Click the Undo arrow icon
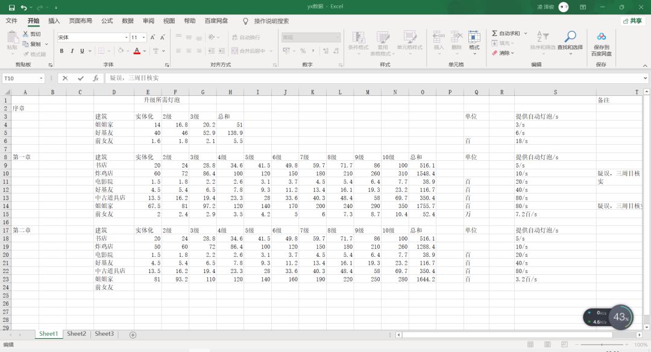The height and width of the screenshot is (352, 651). point(24,7)
